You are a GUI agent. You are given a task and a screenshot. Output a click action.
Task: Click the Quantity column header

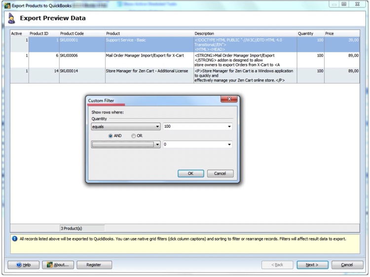point(310,34)
